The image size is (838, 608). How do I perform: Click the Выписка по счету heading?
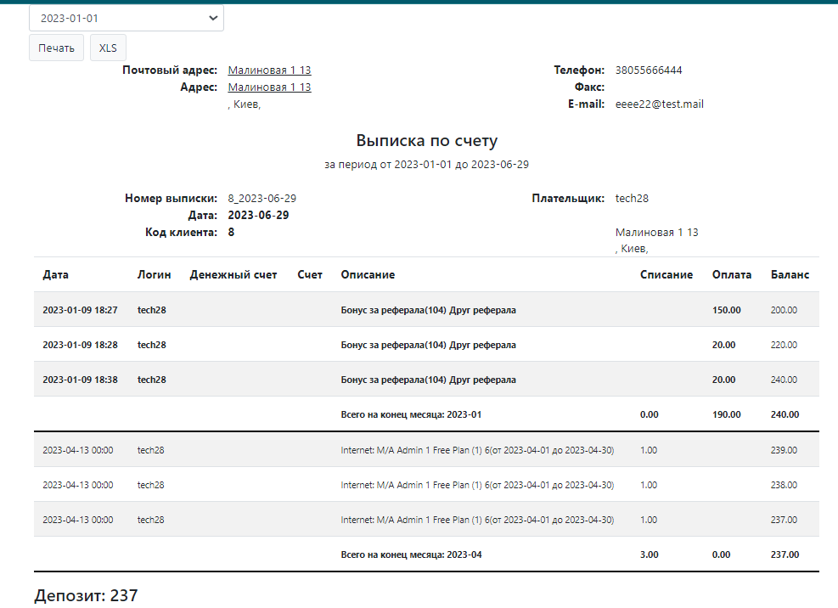pos(426,141)
